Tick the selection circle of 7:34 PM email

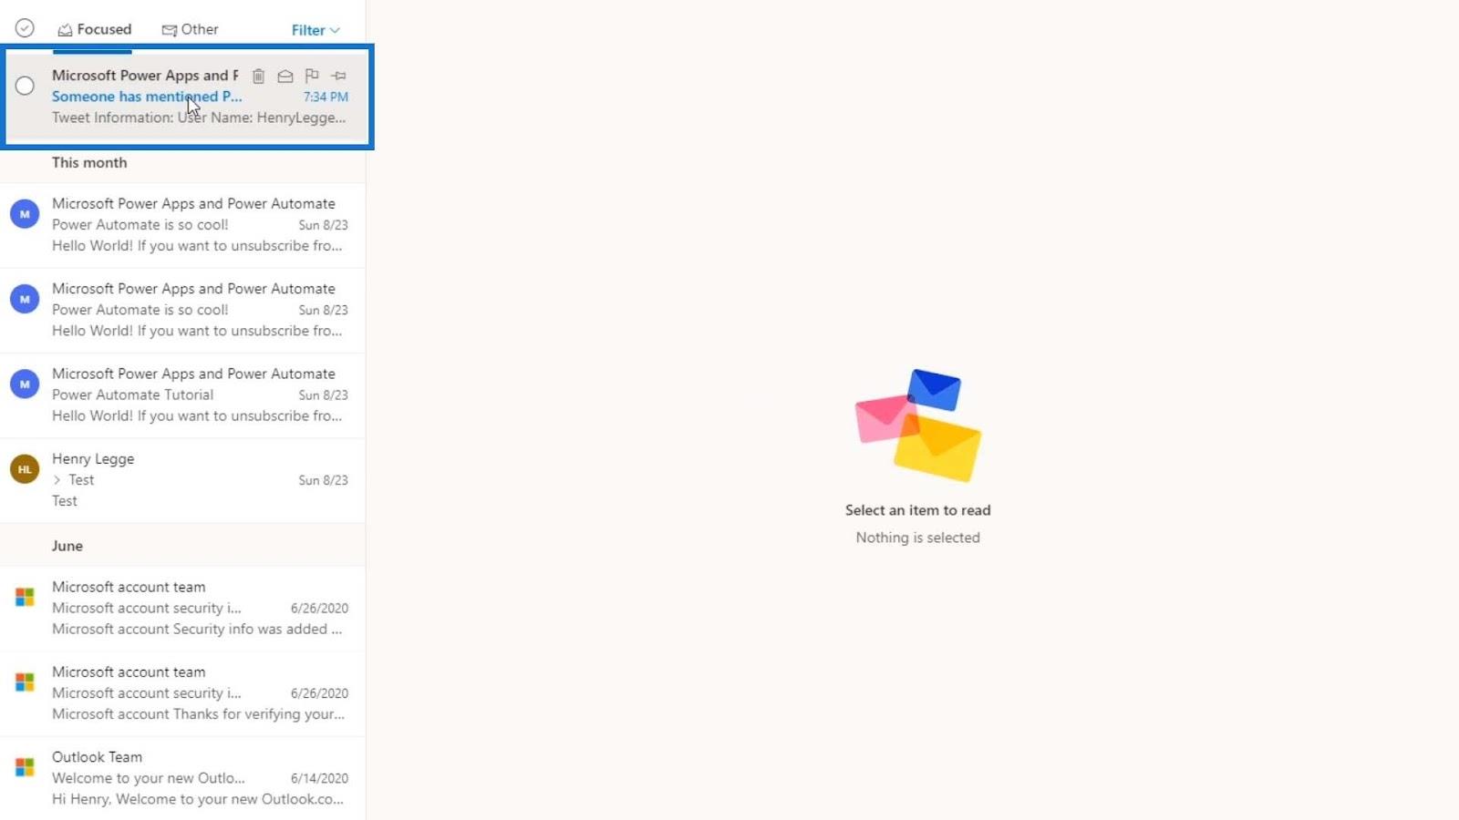pos(25,86)
